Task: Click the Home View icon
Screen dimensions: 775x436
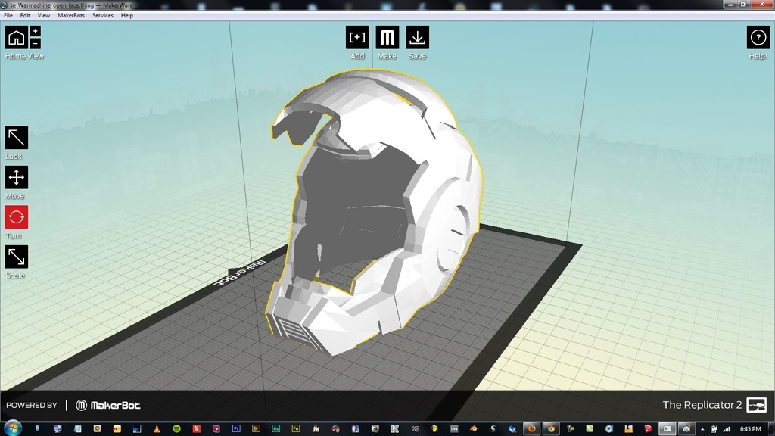Action: [x=16, y=37]
